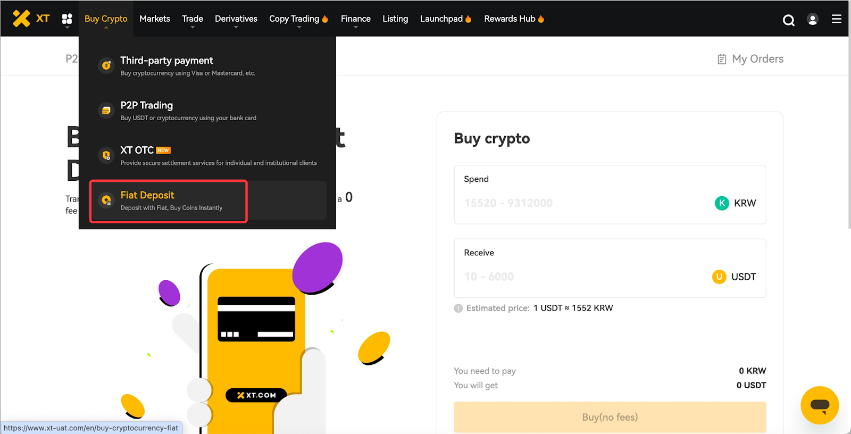The width and height of the screenshot is (851, 434).
Task: Expand the Trade dropdown menu
Action: 192,19
